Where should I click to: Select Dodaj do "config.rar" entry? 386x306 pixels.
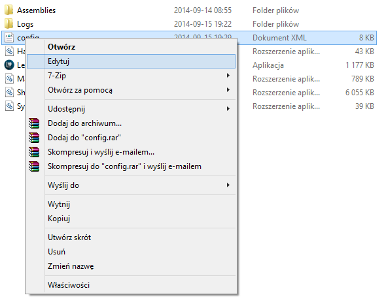coord(132,138)
